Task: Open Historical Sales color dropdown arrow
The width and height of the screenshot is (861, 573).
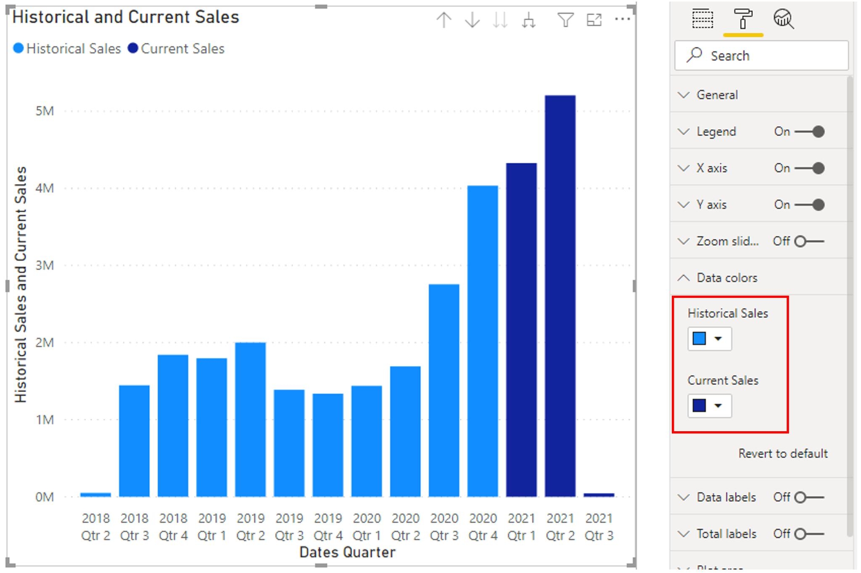Action: tap(718, 339)
